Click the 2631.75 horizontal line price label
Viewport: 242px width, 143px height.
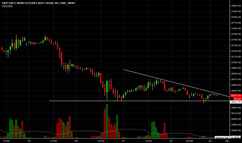tap(236, 102)
